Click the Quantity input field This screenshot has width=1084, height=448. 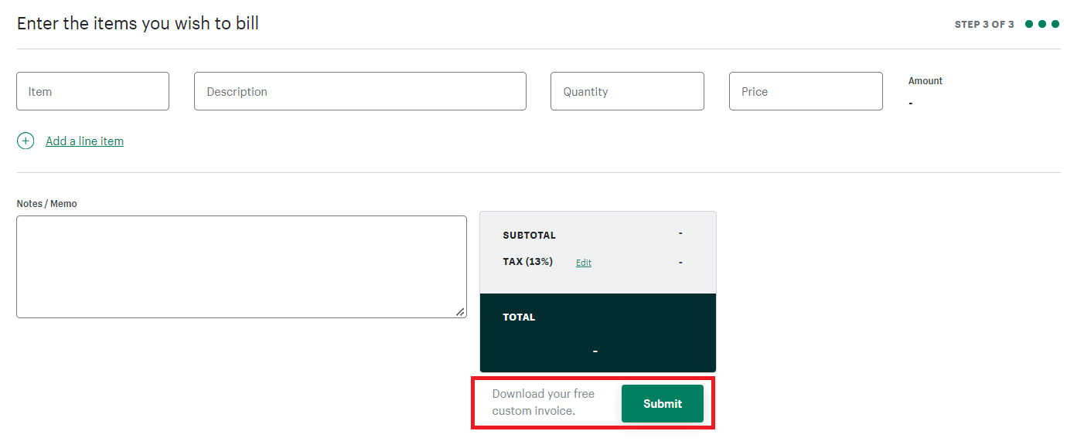coord(626,91)
